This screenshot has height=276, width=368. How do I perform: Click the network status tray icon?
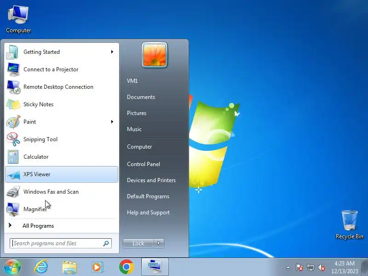[x=310, y=267]
